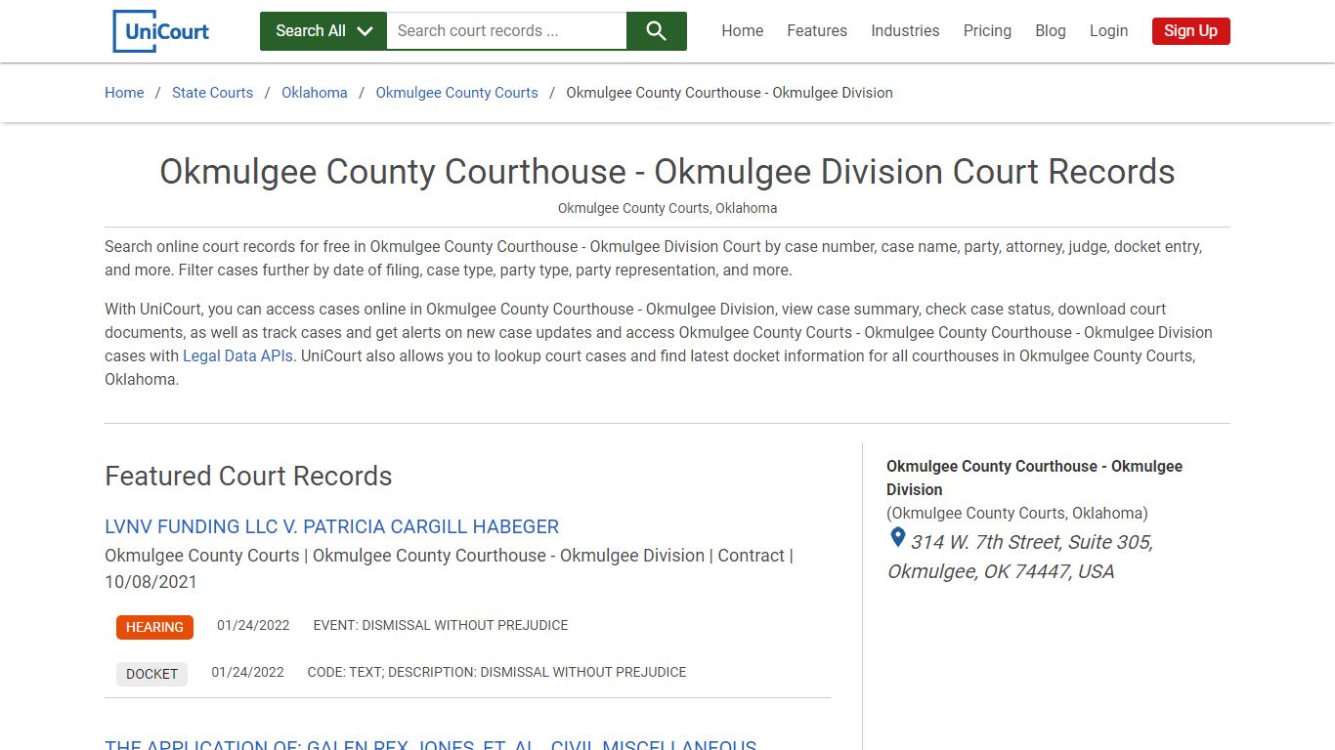Image resolution: width=1335 pixels, height=750 pixels.
Task: Go to Home breadcrumb link
Action: point(124,93)
